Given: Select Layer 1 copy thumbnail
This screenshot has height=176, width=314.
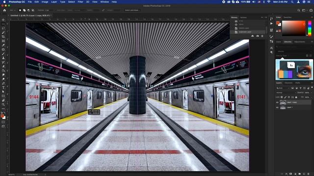Looking at the screenshot, I should [x=283, y=102].
